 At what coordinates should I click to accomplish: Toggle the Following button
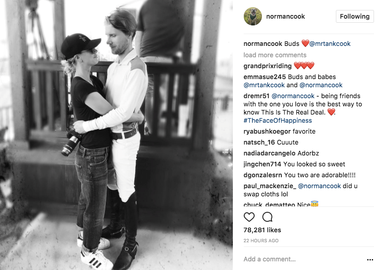354,16
